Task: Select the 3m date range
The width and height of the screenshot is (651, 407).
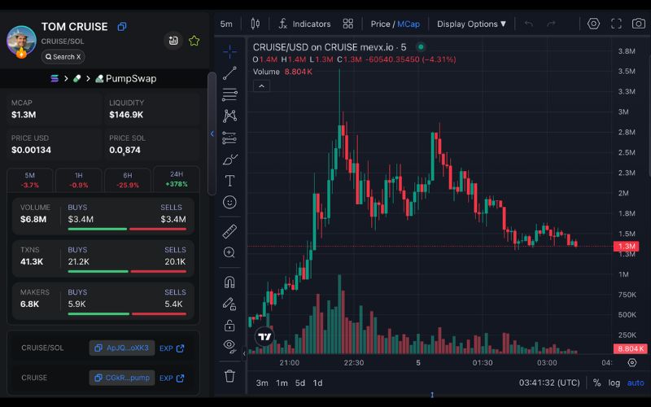Action: (x=262, y=383)
